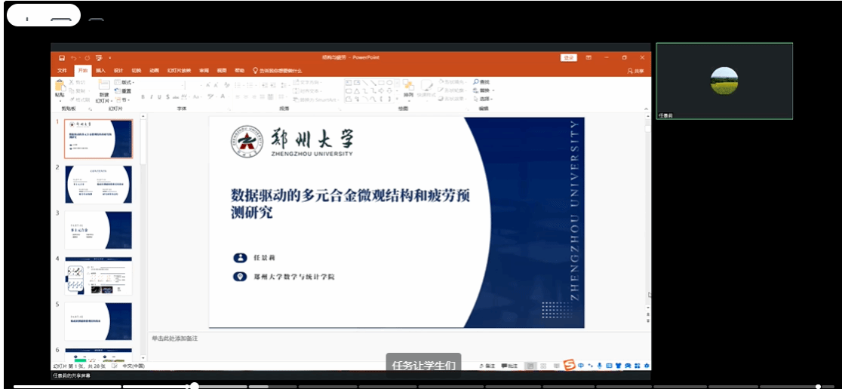
Task: Toggle Bold (B) formatting
Action: (x=143, y=97)
